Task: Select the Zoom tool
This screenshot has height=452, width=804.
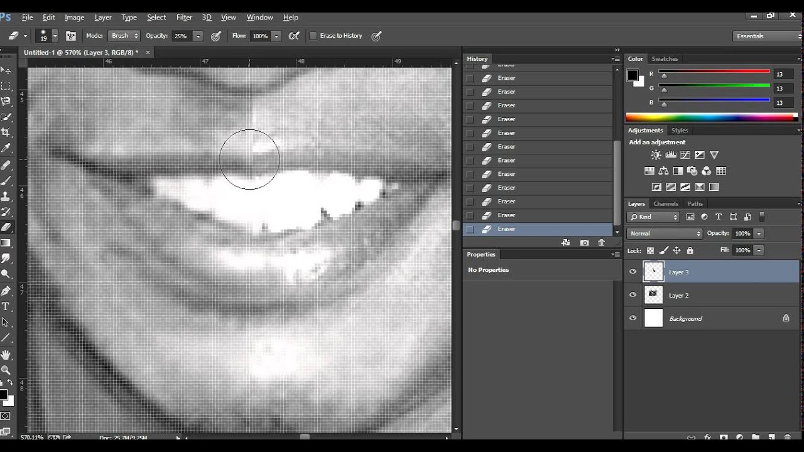Action: tap(6, 370)
